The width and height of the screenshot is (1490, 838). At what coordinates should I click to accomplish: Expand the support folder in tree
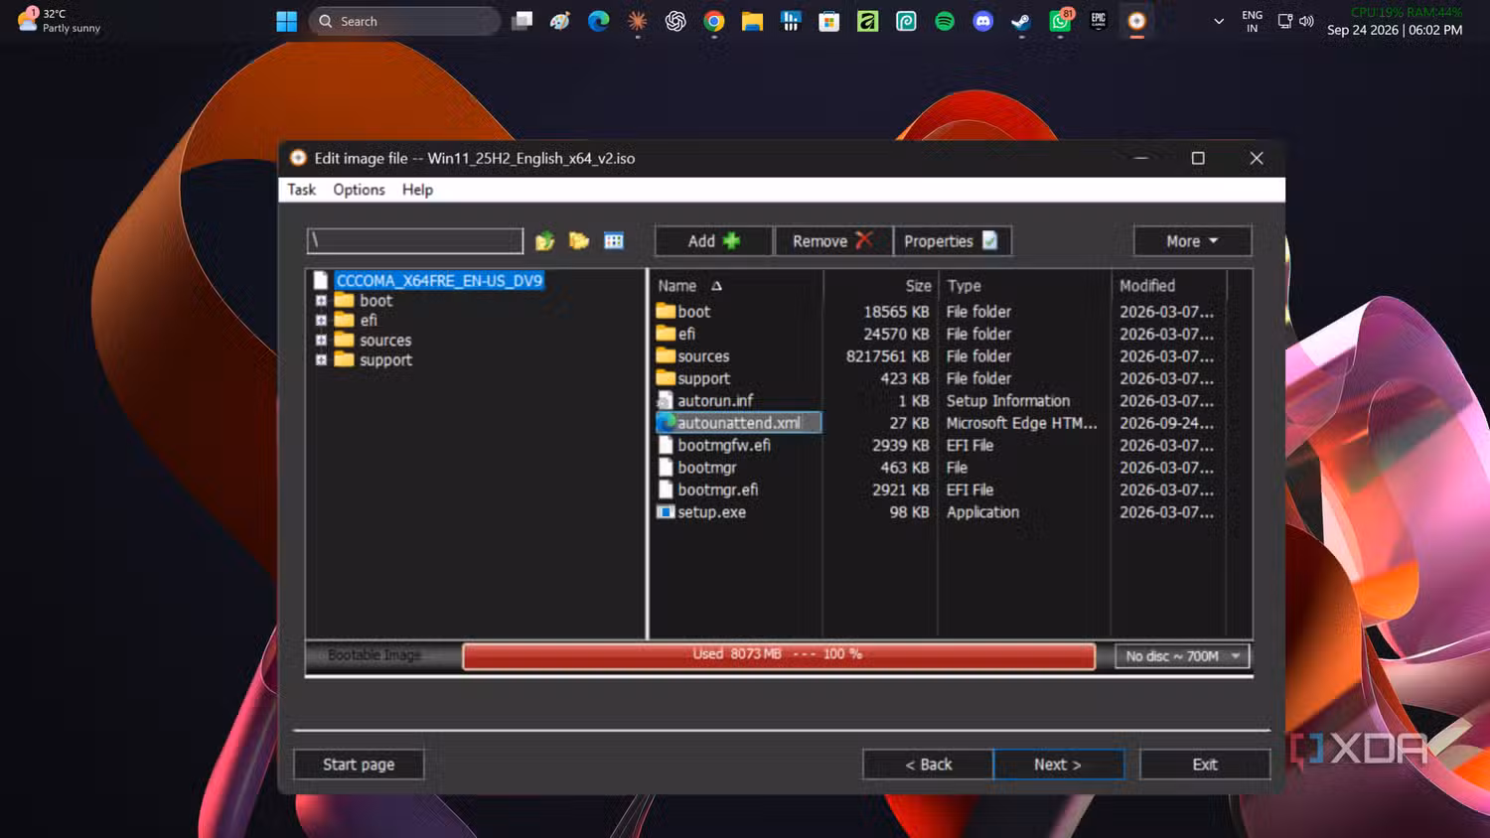pyautogui.click(x=321, y=359)
